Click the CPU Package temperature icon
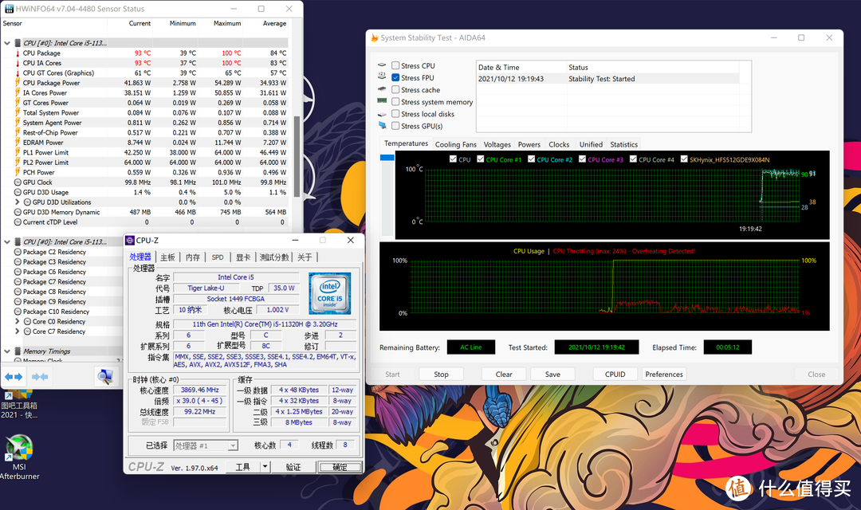Image resolution: width=861 pixels, height=510 pixels. [18, 53]
